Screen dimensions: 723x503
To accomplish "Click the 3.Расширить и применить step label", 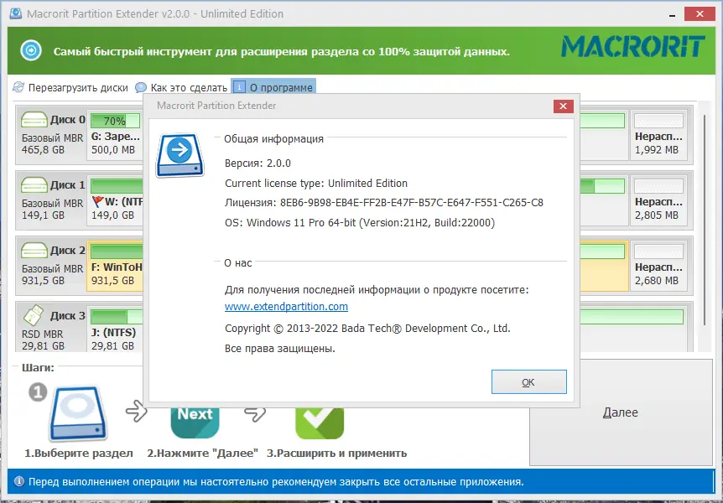I will pyautogui.click(x=336, y=454).
